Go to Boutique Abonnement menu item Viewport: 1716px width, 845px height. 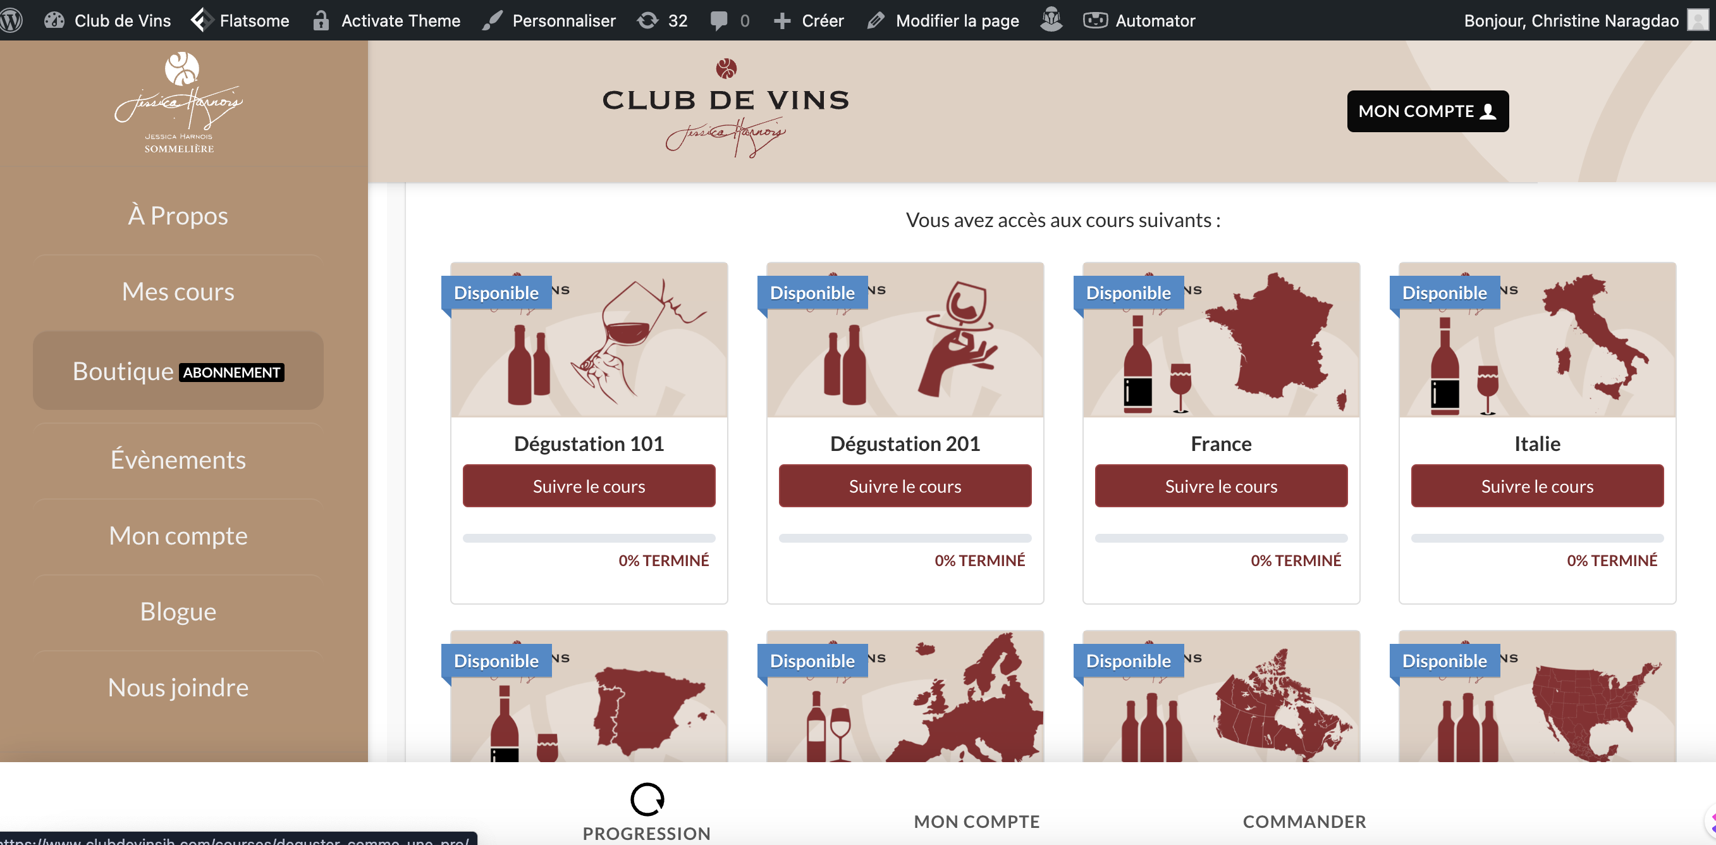[178, 371]
